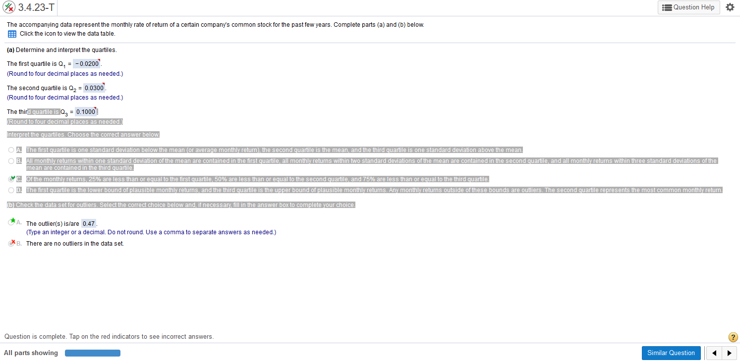Click the question mark help icon
740x362 pixels.
tap(733, 337)
